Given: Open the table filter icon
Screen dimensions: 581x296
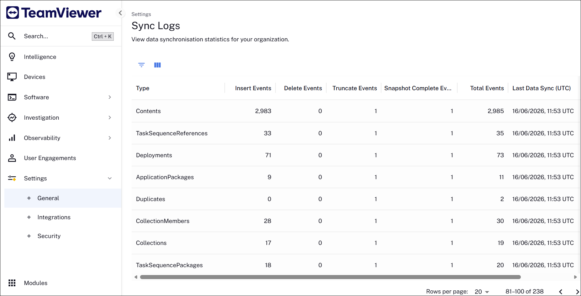Looking at the screenshot, I should [x=141, y=65].
